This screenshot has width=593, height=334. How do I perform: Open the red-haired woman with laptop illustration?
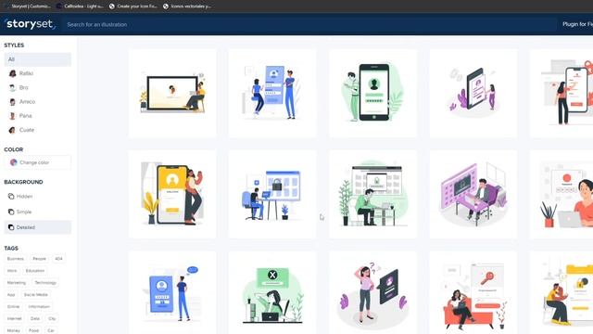561,194
